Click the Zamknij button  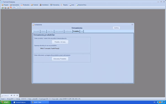click(116, 28)
